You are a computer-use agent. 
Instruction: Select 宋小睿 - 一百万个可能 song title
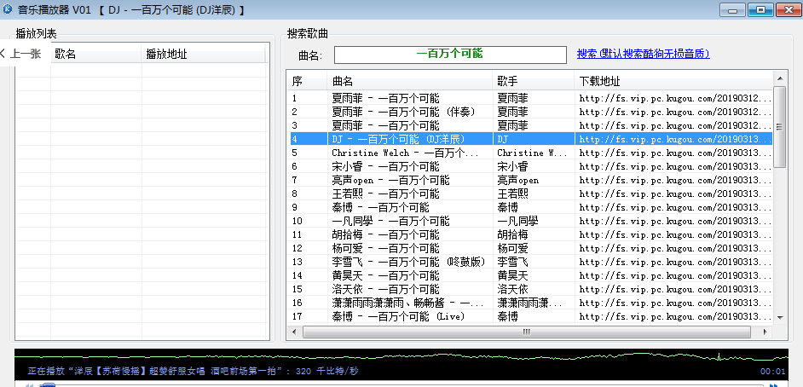[385, 166]
